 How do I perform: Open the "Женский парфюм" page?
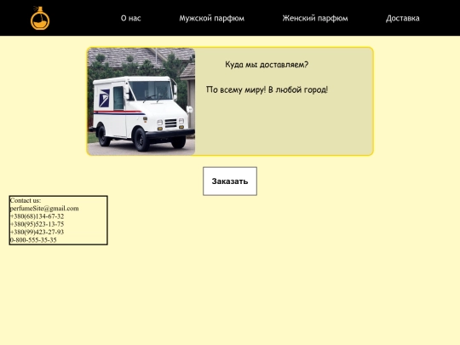coord(315,18)
